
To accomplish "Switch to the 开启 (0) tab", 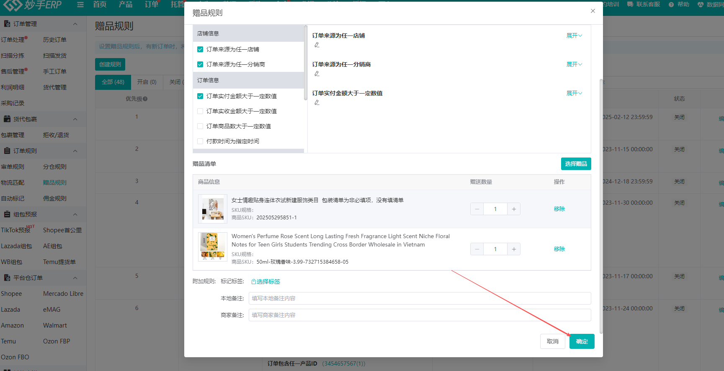I will [x=147, y=82].
